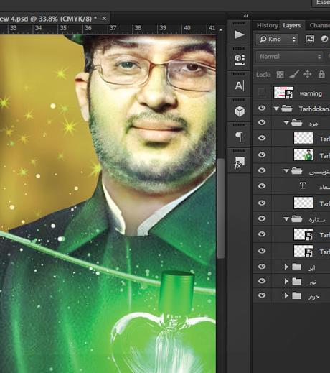This screenshot has height=373, width=330.
Task: Click the حرم group folder icon
Action: (297, 295)
